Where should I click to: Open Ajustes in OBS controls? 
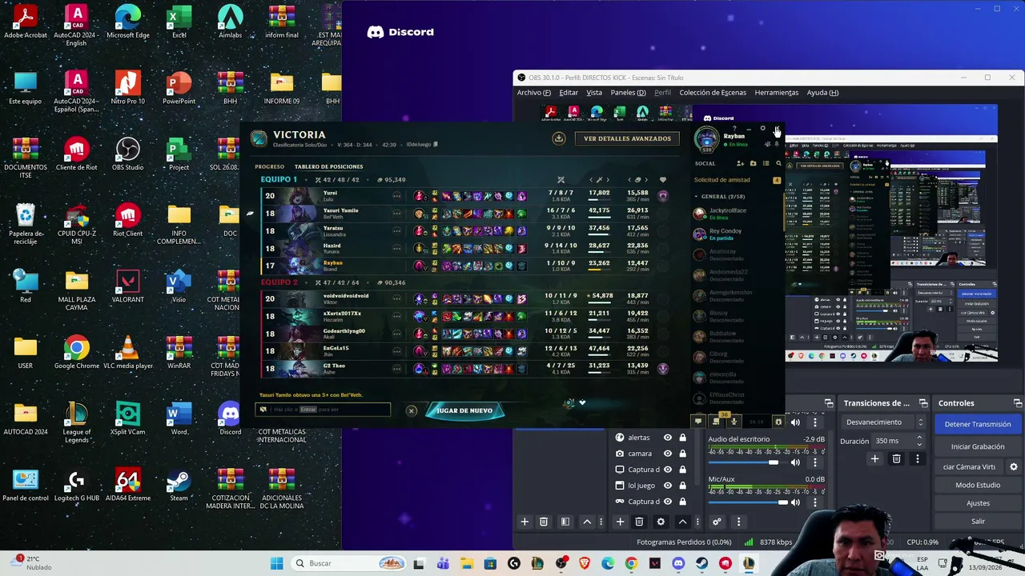978,503
